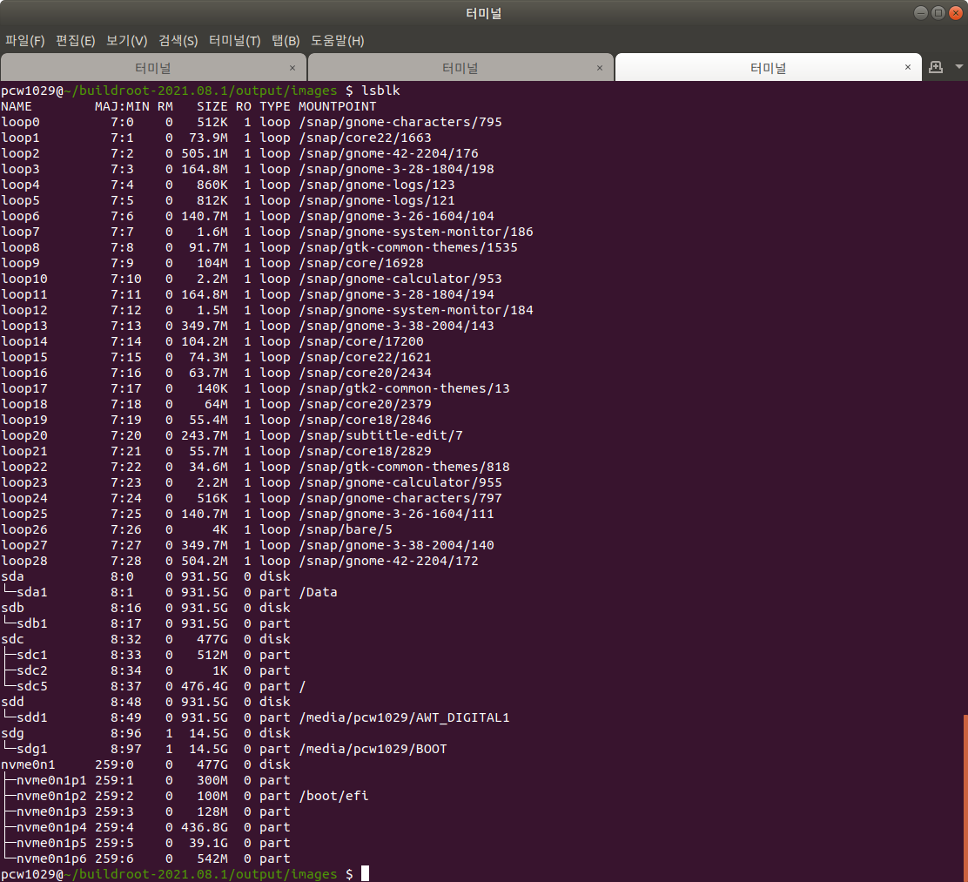Switch to the middle 터미널 tab
This screenshot has width=968, height=882.
click(x=460, y=67)
